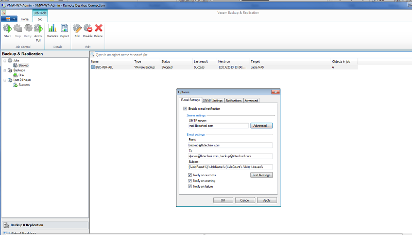Switch to the Advanced tab in Options

[251, 100]
